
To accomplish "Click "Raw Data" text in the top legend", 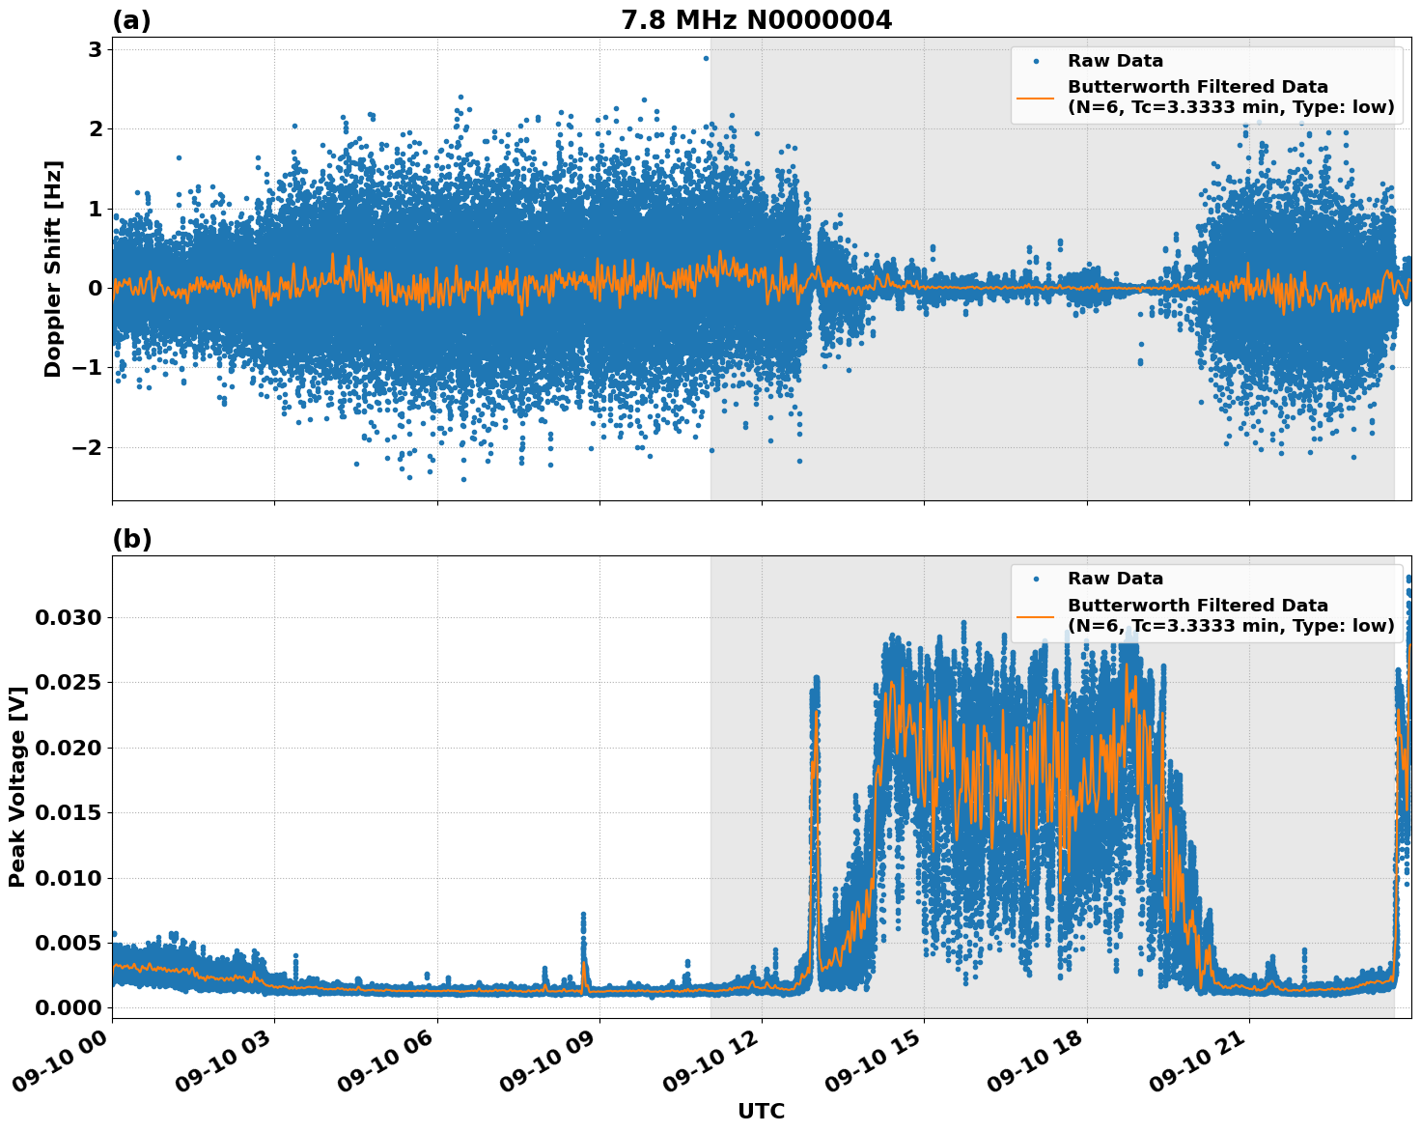I will 1115,62.
